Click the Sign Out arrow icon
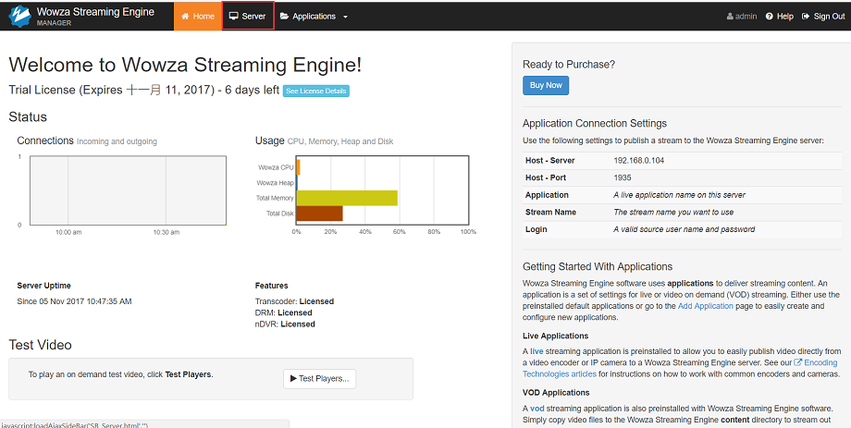This screenshot has height=428, width=851. (806, 17)
